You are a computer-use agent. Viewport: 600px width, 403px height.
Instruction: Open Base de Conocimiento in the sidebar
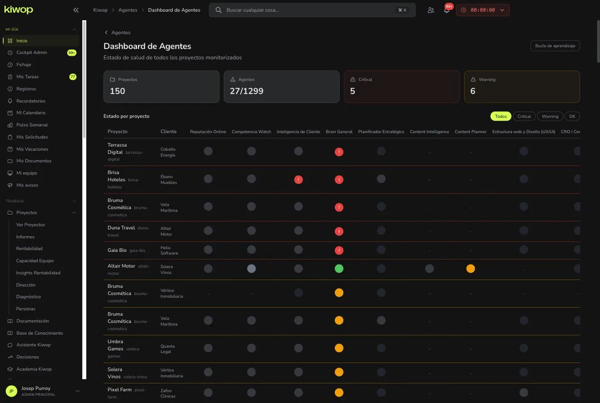[40, 333]
